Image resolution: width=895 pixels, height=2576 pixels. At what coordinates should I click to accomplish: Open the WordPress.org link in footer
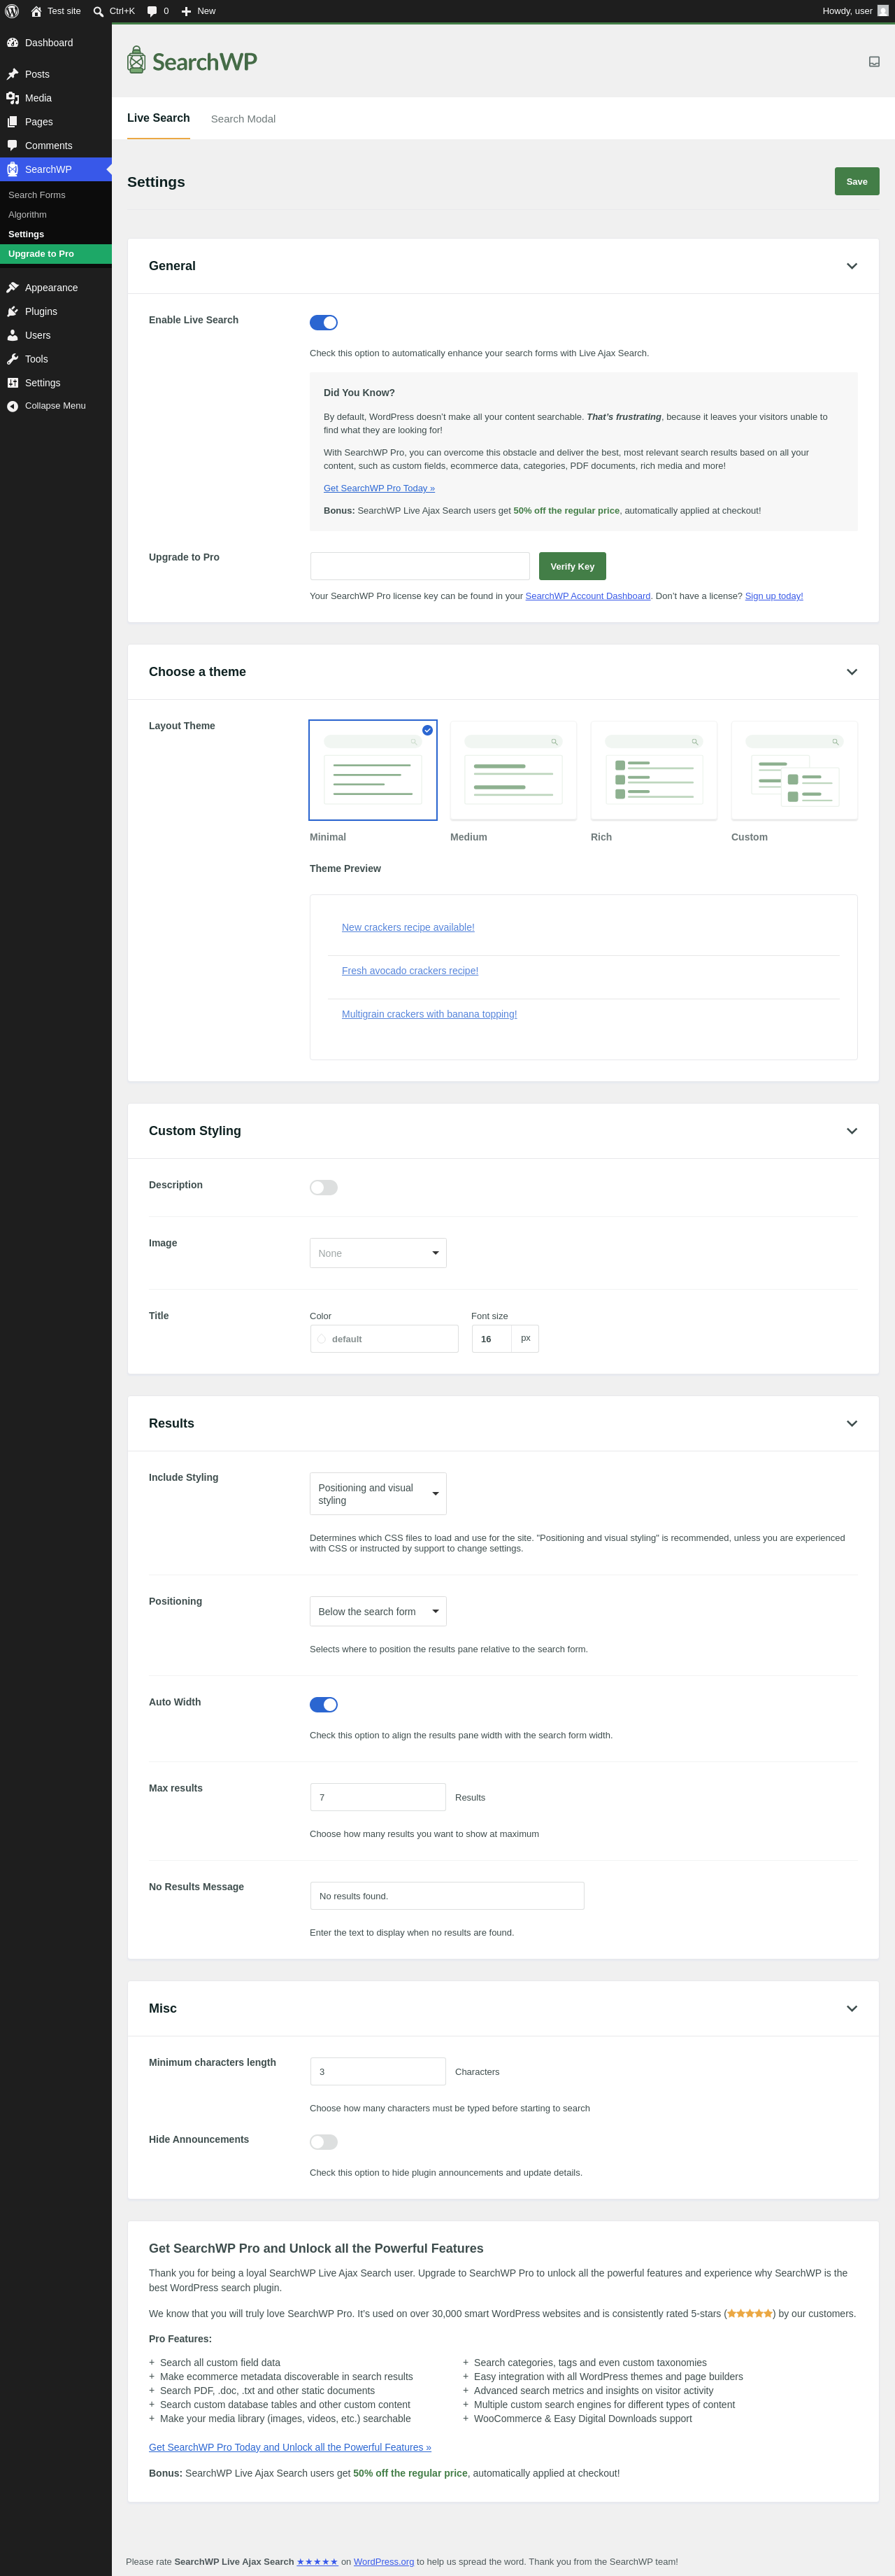(384, 2561)
